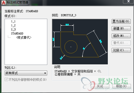134x93 pixels.
Task: Open the 所有样式 list filter dropdown
Action: click(26, 73)
